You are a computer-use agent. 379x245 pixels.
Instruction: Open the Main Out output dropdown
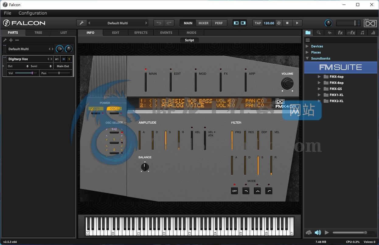pos(63,66)
